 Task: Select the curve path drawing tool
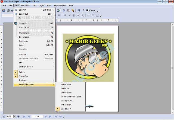tap(79, 10)
